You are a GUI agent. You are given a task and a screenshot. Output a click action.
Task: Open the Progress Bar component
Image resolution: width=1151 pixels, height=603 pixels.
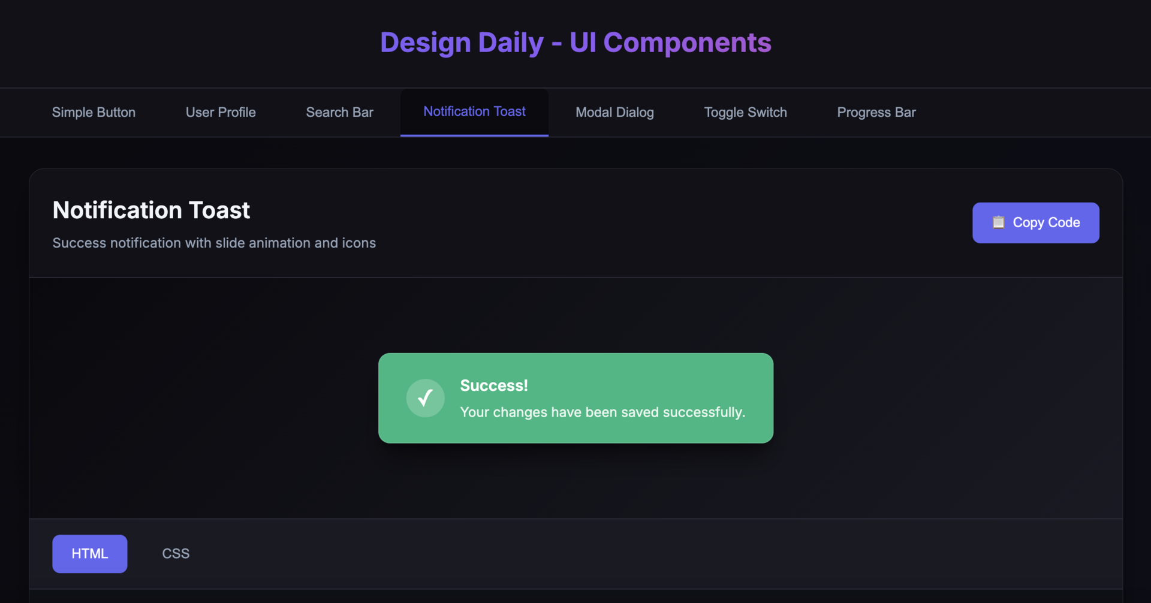click(x=876, y=112)
